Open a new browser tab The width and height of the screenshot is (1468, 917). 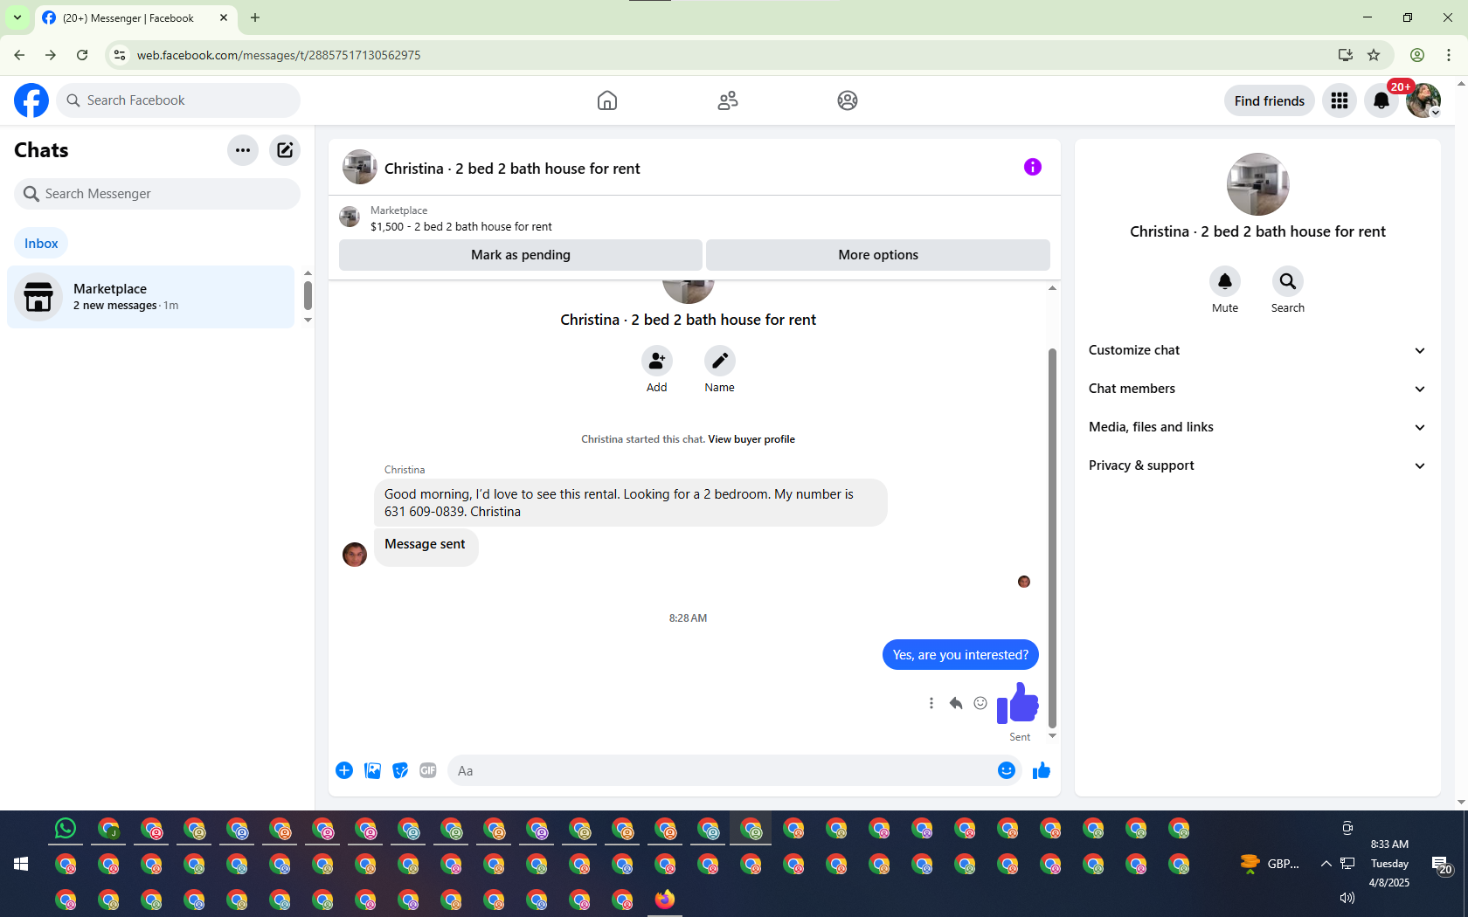click(x=255, y=17)
